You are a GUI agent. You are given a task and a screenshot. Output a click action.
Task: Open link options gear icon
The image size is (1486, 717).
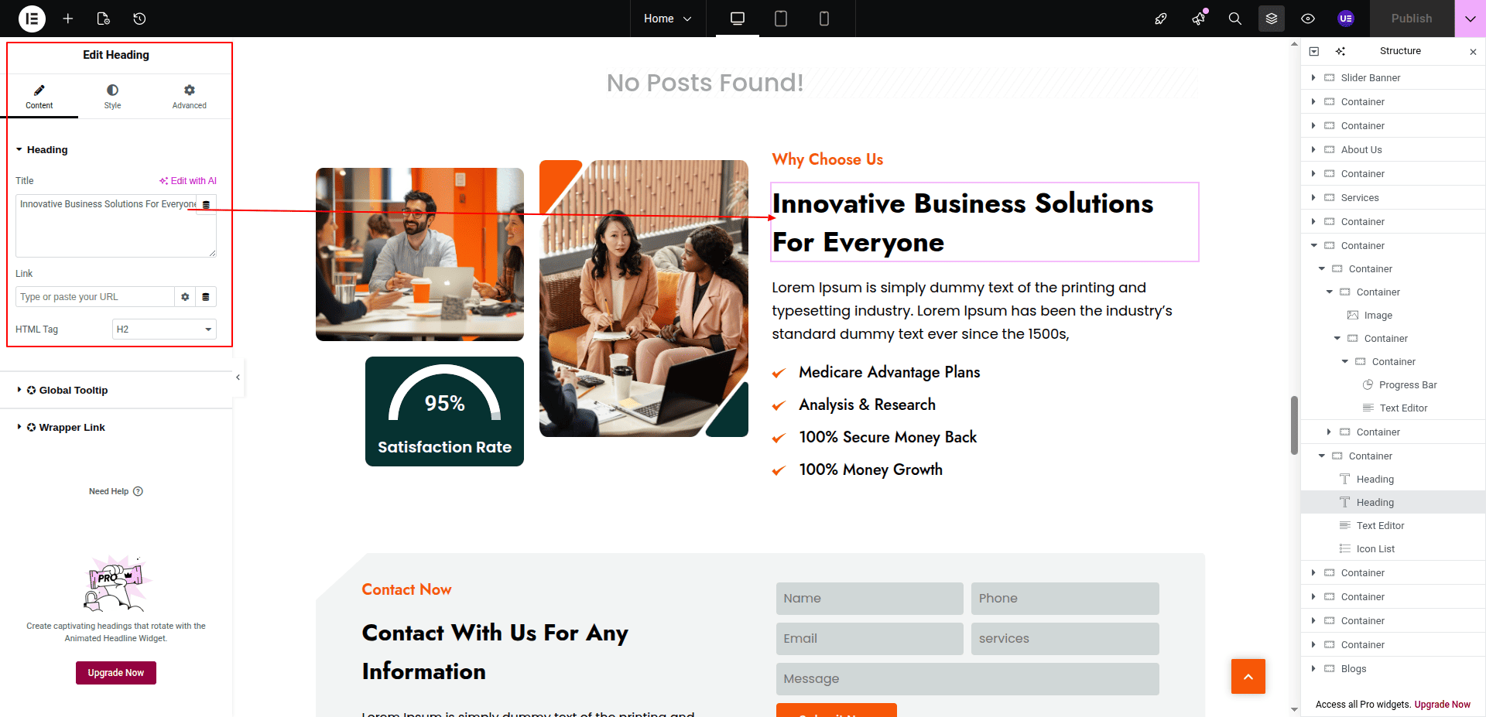(x=185, y=297)
